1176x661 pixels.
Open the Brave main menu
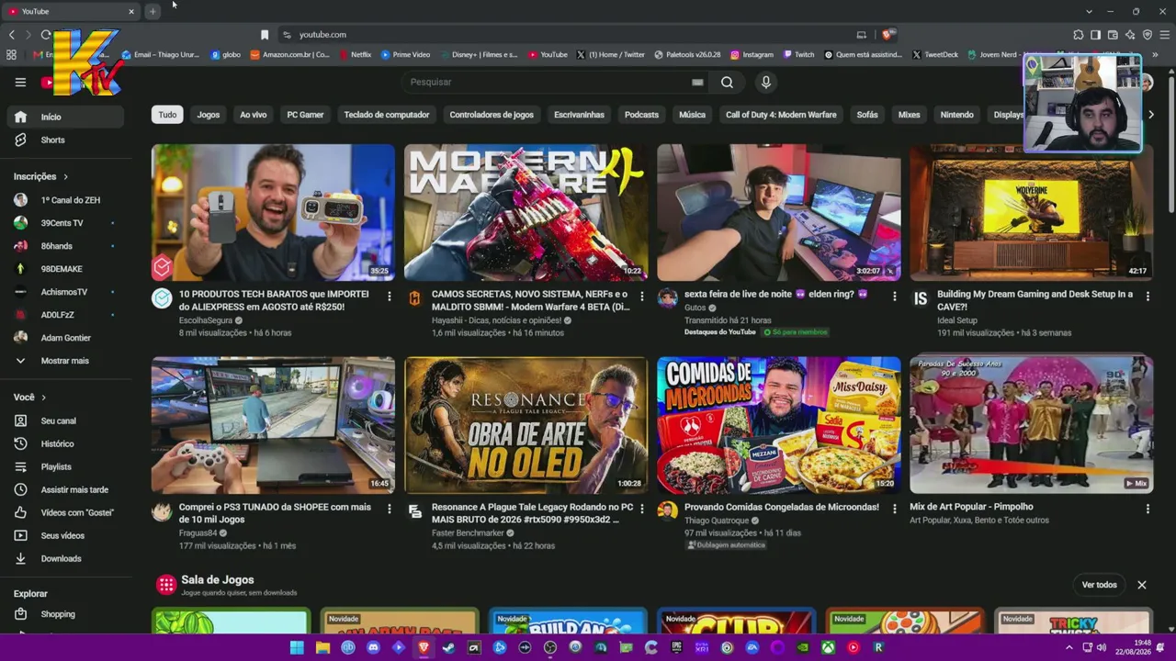(x=1164, y=35)
